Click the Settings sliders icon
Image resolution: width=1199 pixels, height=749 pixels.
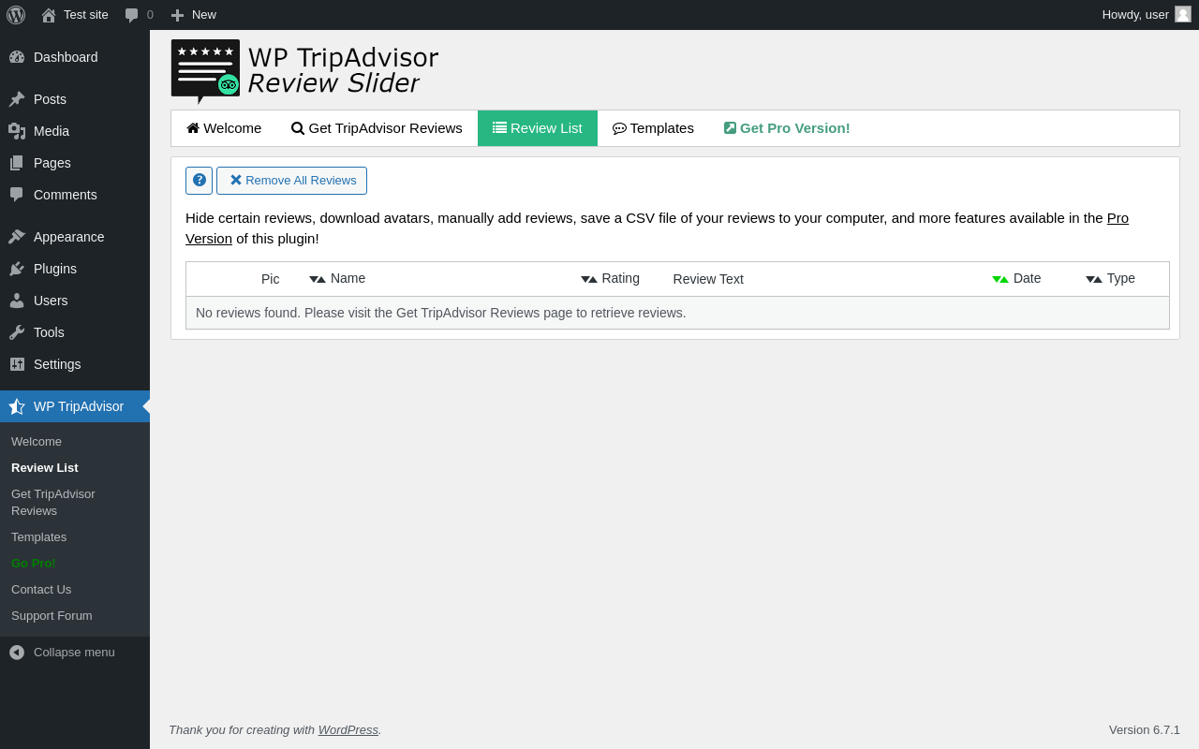17,364
